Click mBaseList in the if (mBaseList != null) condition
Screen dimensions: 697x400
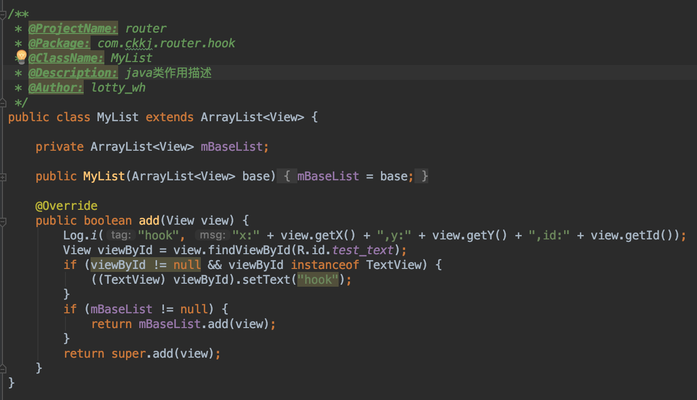coord(122,309)
